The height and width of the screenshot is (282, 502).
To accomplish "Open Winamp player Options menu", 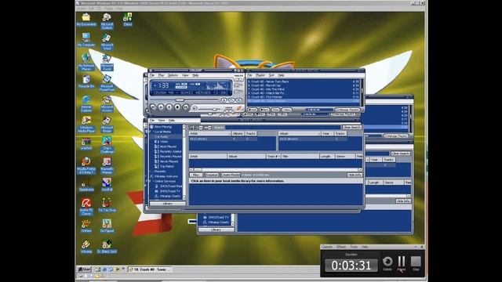I will coord(173,75).
